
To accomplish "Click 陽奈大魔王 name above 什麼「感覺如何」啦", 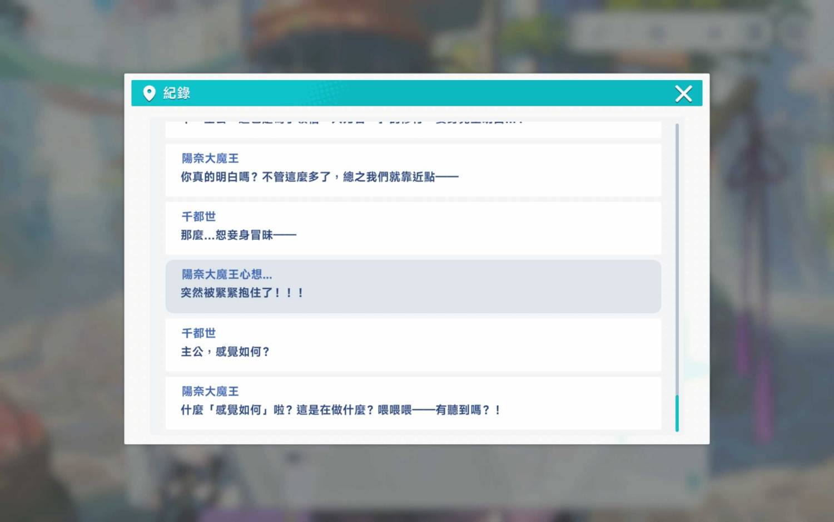I will click(210, 392).
